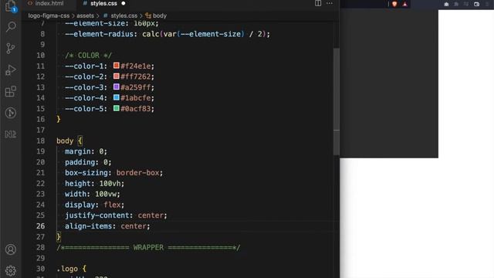Click line number 26
The image size is (494, 278).
pyautogui.click(x=41, y=226)
